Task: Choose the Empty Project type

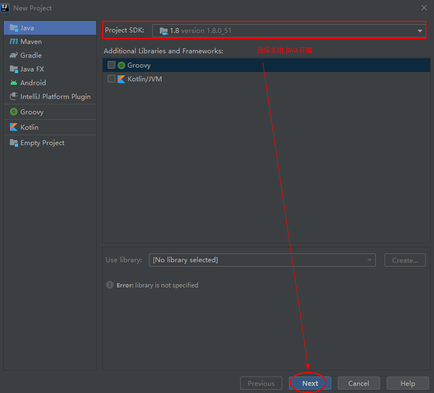Action: (50, 142)
